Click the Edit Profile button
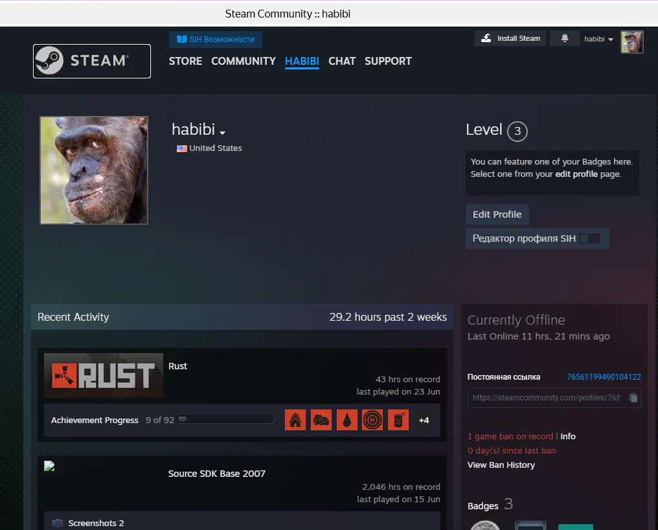 (497, 214)
